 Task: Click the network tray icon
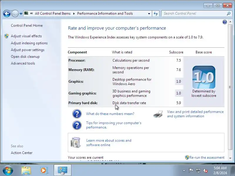pos(198,170)
